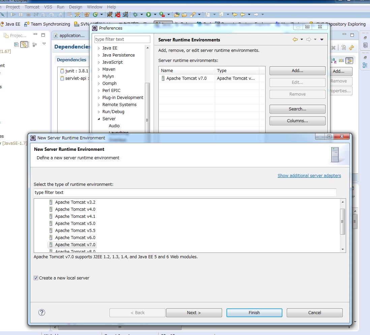This screenshot has height=335, width=370.
Task: Select Apache Tomcat v7.0 row in runtimes table
Action: coord(212,78)
